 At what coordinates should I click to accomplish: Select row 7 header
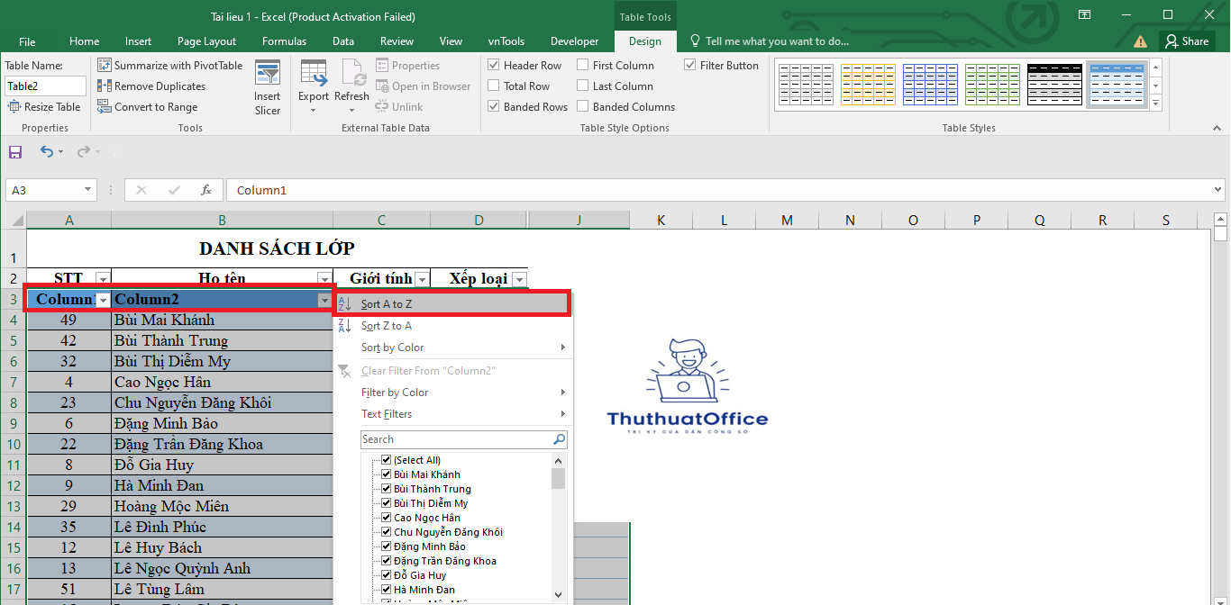(x=14, y=382)
